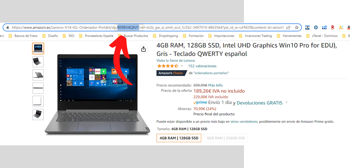Select the second laptop thumbnail image
Screen dimensions: 350x168
tap(38, 62)
